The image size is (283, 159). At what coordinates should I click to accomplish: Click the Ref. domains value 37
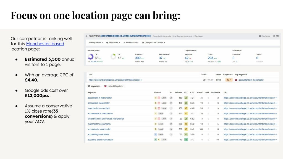coord(161,58)
